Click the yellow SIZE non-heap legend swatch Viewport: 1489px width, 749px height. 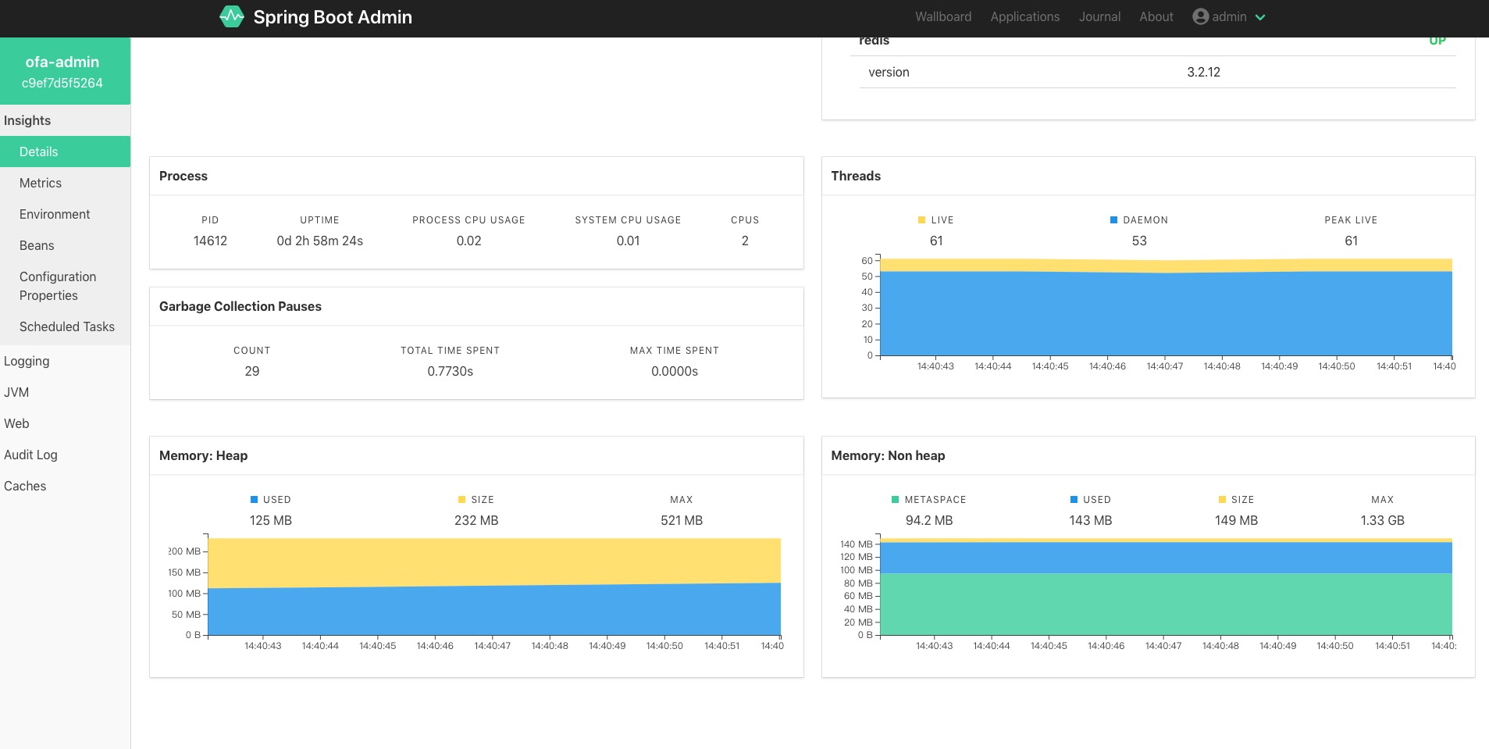point(1222,500)
